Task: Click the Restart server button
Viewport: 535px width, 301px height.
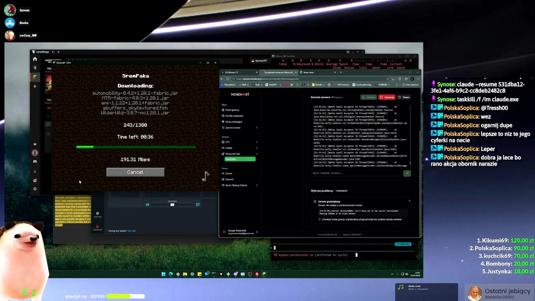Action: pos(404,97)
